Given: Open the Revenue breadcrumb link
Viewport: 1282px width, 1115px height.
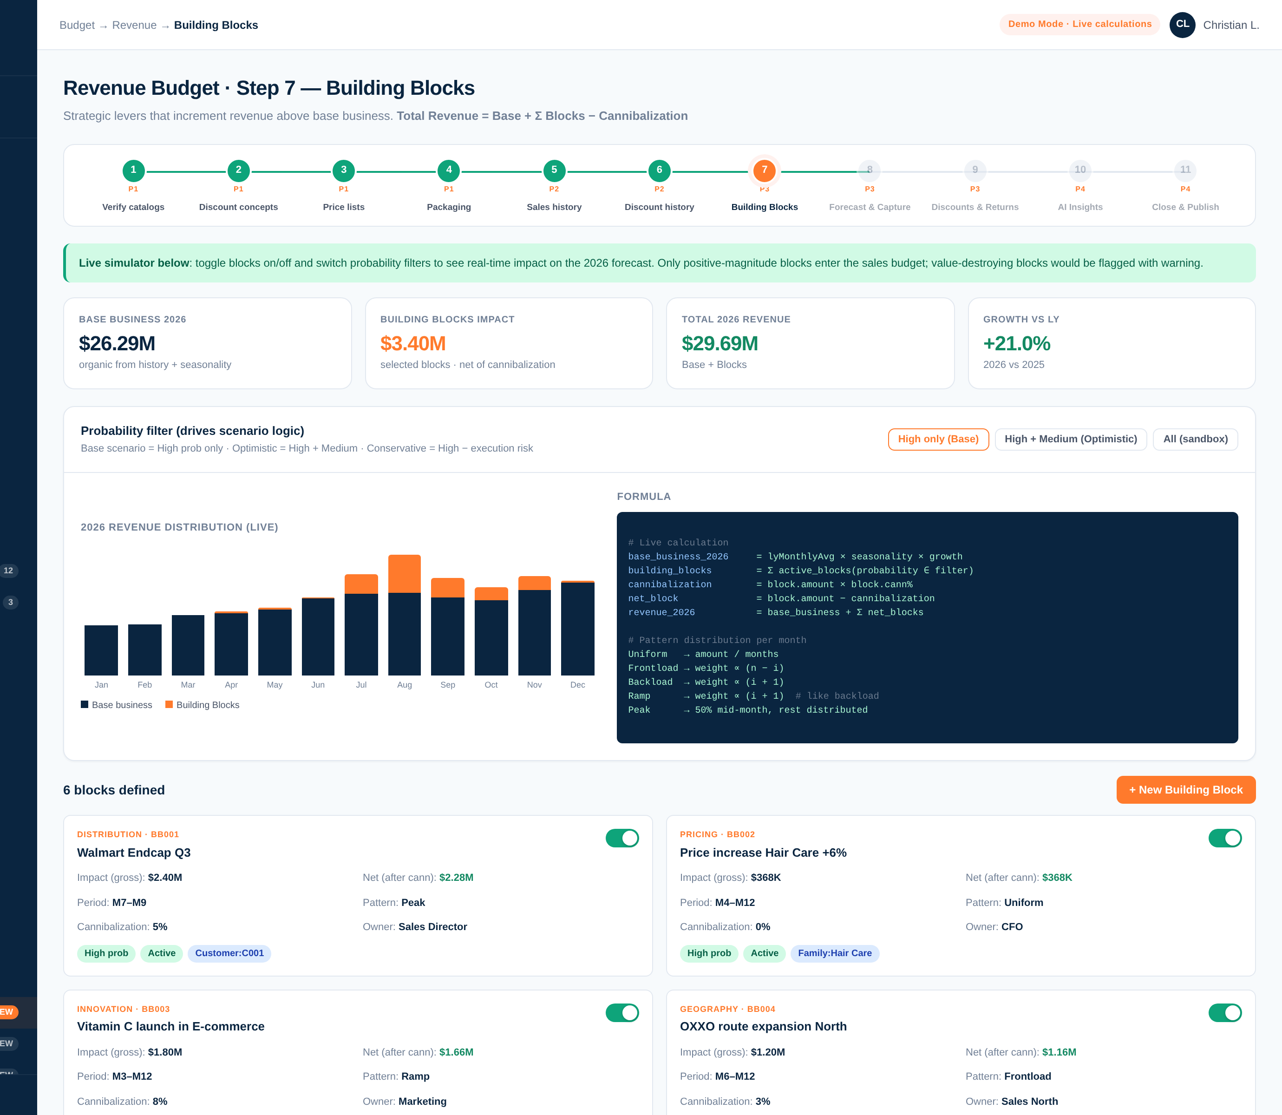Looking at the screenshot, I should (x=134, y=25).
